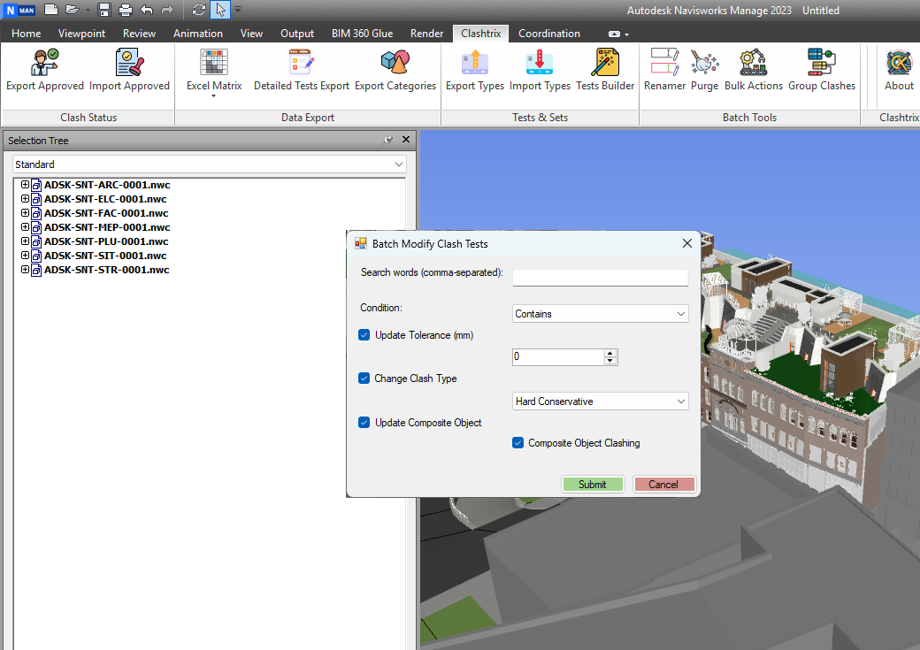Go to the Output tab
Screen dimensions: 920x650
[x=297, y=34]
